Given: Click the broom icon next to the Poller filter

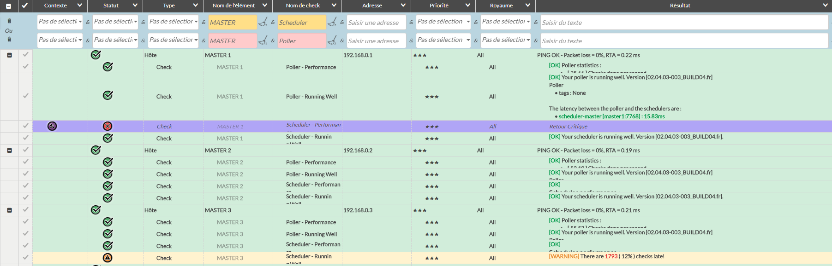Looking at the screenshot, I should coord(332,40).
